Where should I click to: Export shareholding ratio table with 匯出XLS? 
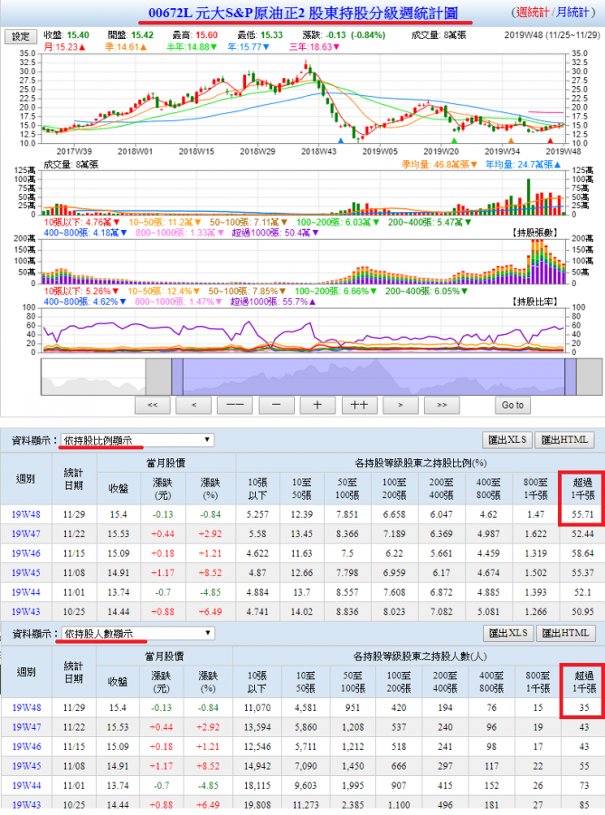click(507, 440)
